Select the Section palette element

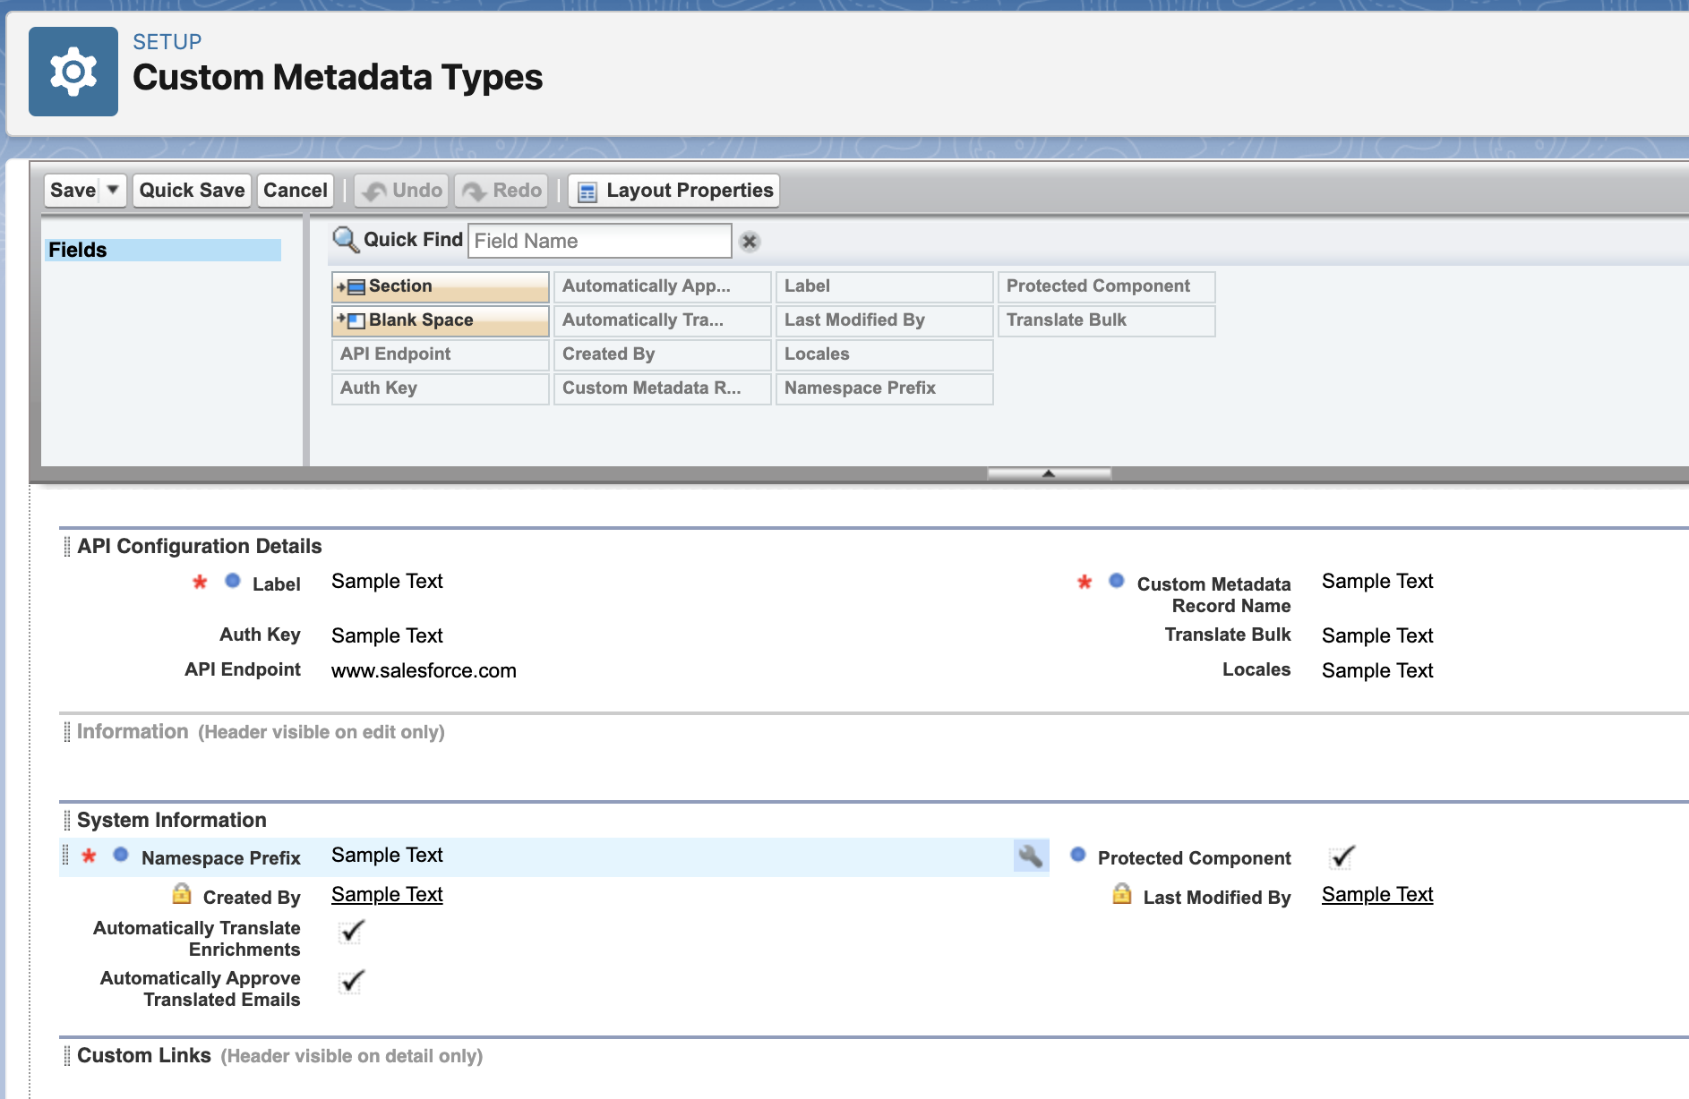click(440, 286)
